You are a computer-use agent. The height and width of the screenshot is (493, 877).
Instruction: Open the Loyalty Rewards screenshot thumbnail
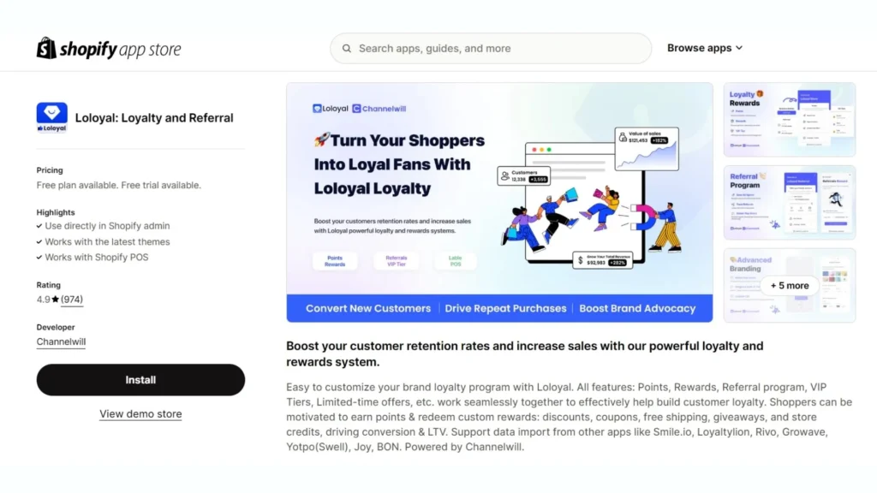[788, 120]
